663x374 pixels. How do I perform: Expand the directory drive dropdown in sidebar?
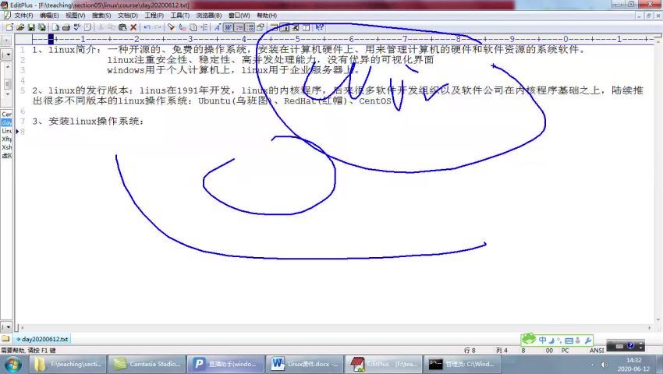pos(9,54)
